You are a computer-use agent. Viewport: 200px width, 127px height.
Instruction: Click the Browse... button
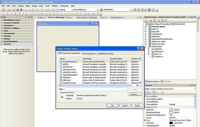(135, 94)
